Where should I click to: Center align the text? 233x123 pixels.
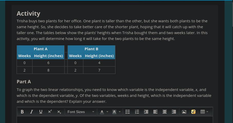click(165, 112)
